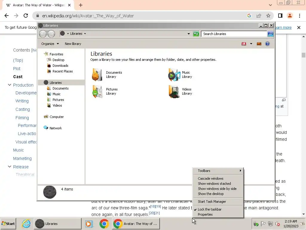The height and width of the screenshot is (230, 306).
Task: Click the Explorer forward navigation button
Action: 51,34
